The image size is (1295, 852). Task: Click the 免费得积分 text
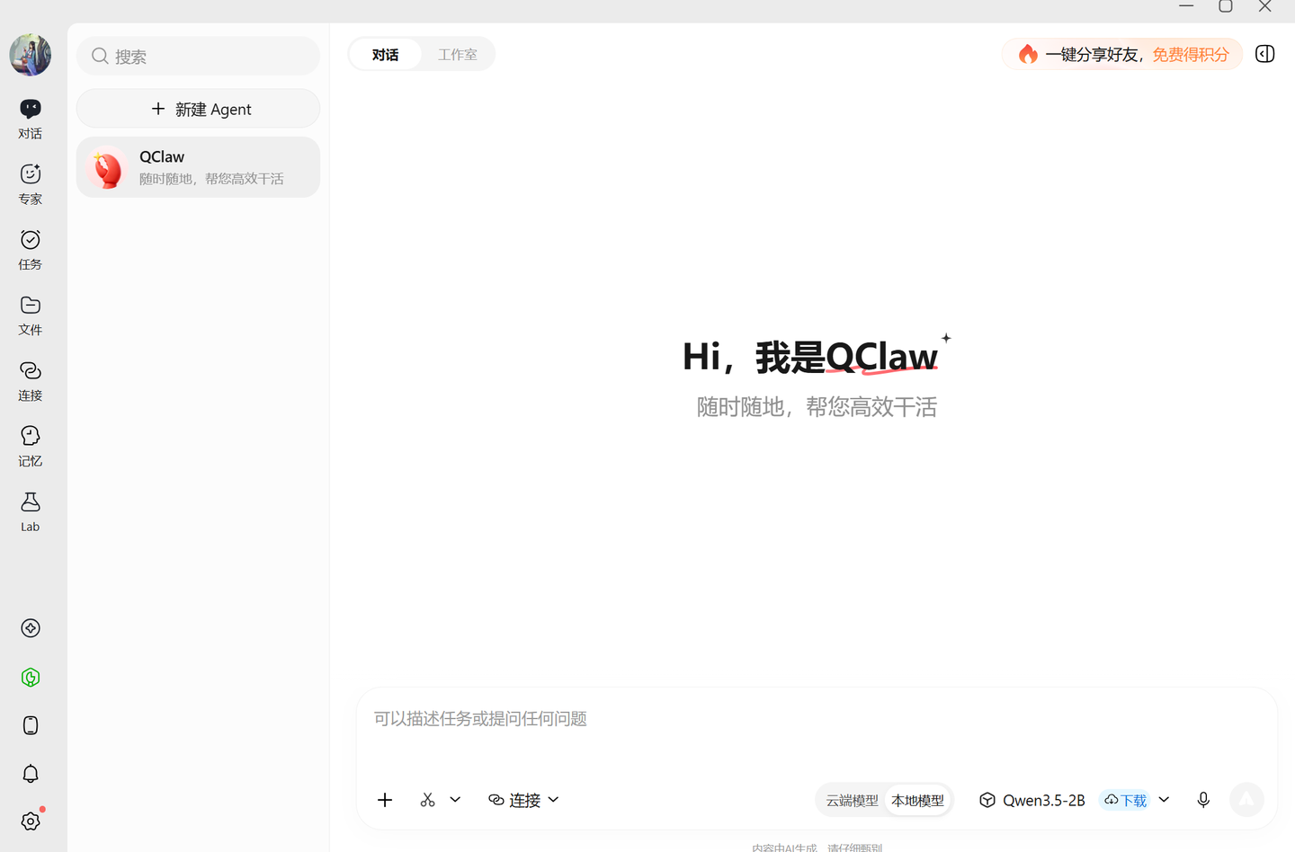(1191, 55)
